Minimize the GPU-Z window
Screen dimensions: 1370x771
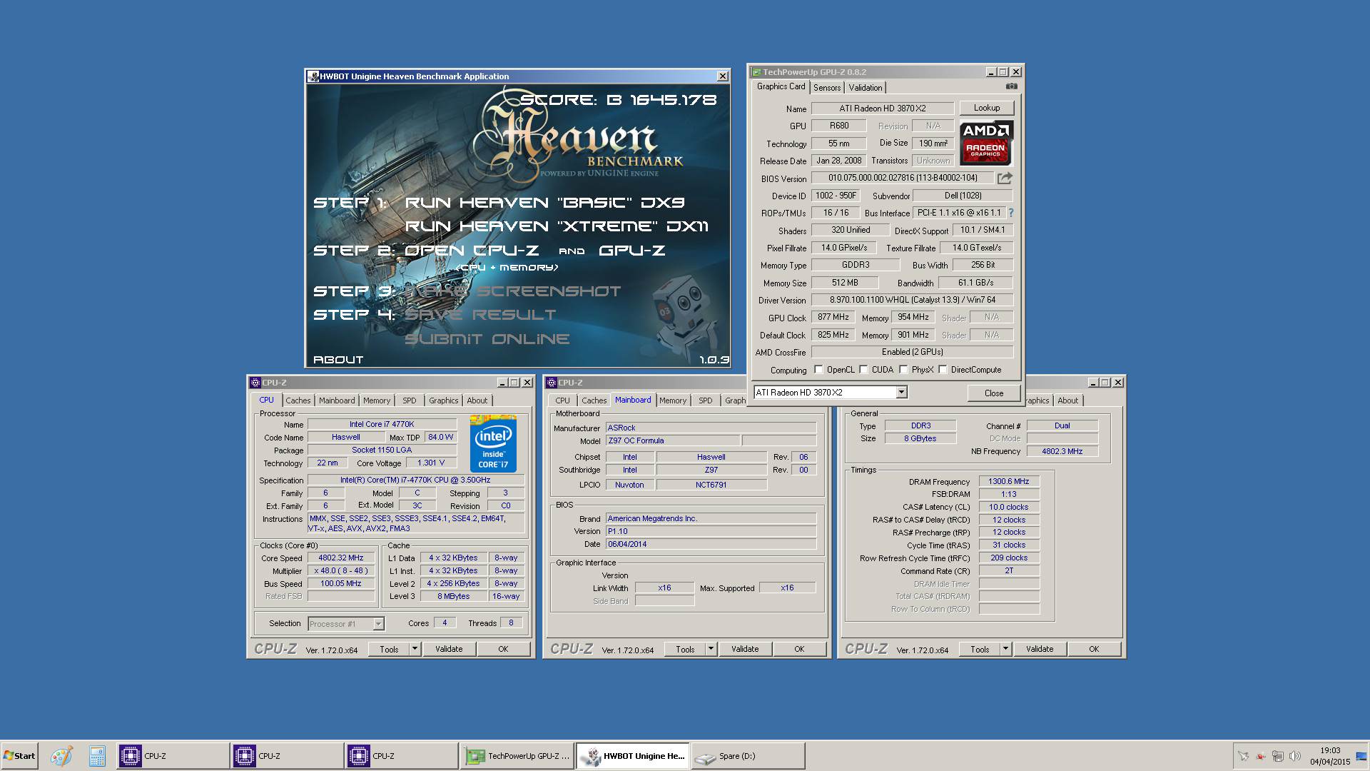coord(990,72)
